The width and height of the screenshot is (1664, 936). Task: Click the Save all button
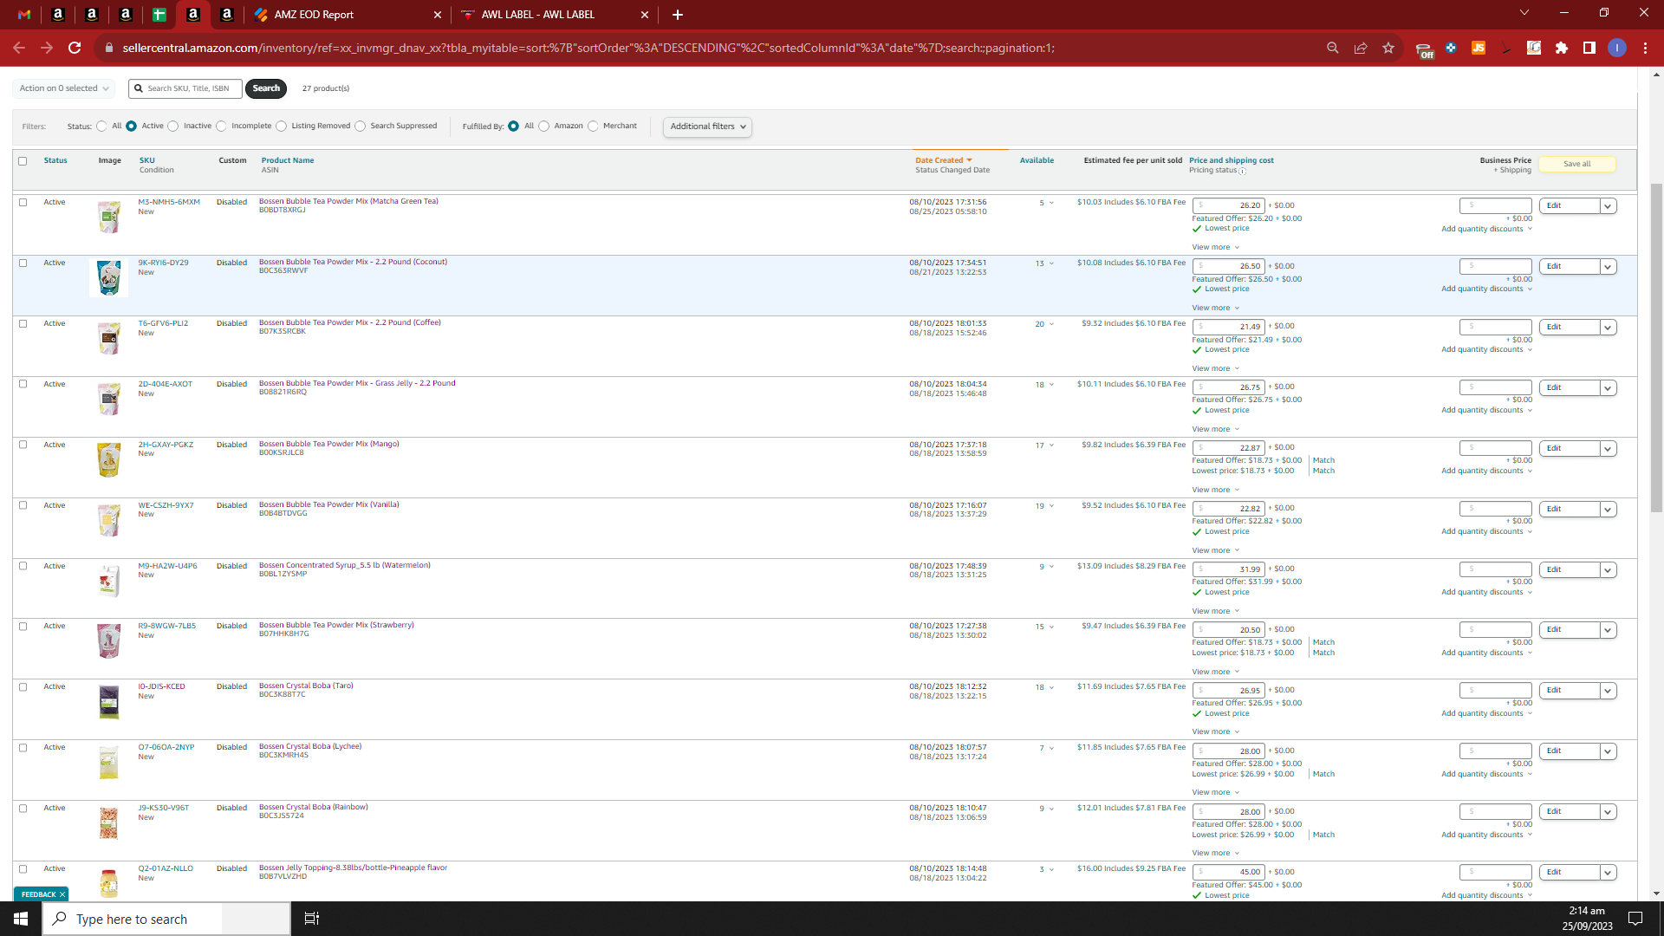[1576, 164]
